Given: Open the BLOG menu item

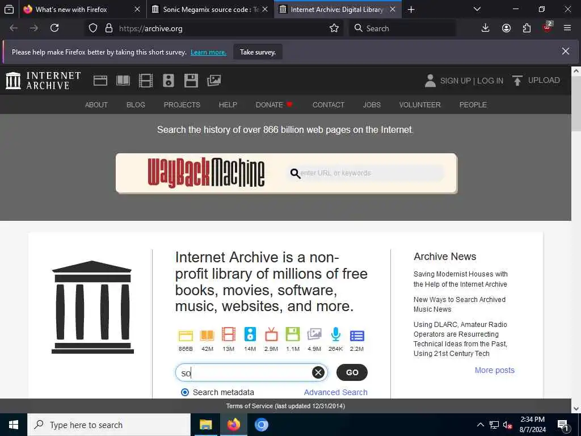Looking at the screenshot, I should [136, 105].
